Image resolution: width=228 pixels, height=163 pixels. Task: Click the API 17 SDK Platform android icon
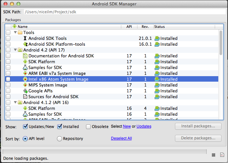(25, 62)
